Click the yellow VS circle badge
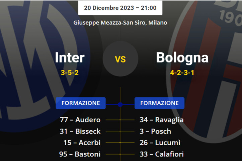The image size is (242, 161). click(120, 59)
